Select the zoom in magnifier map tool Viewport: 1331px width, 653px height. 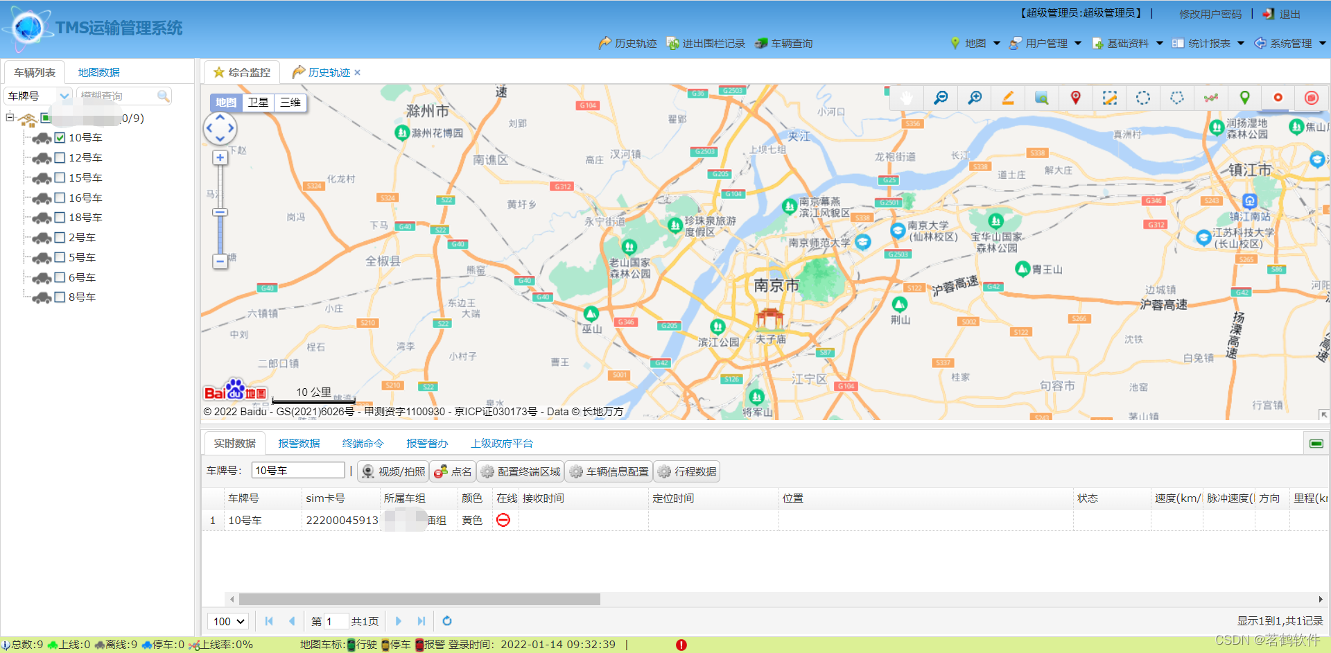[975, 98]
